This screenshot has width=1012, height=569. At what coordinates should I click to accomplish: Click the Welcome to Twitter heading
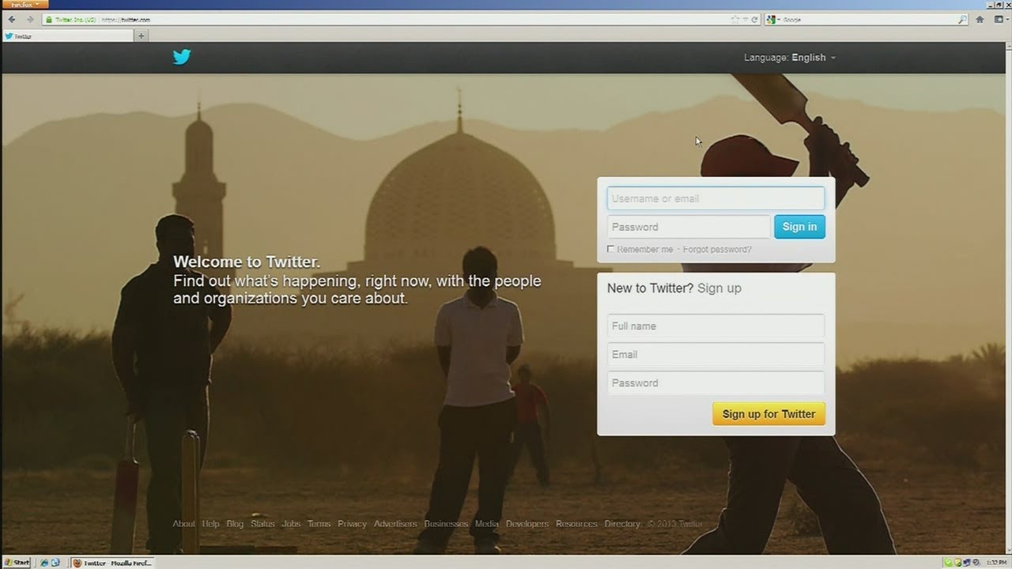[x=247, y=262]
